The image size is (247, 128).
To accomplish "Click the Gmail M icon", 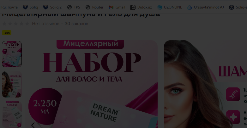I will click(111, 7).
